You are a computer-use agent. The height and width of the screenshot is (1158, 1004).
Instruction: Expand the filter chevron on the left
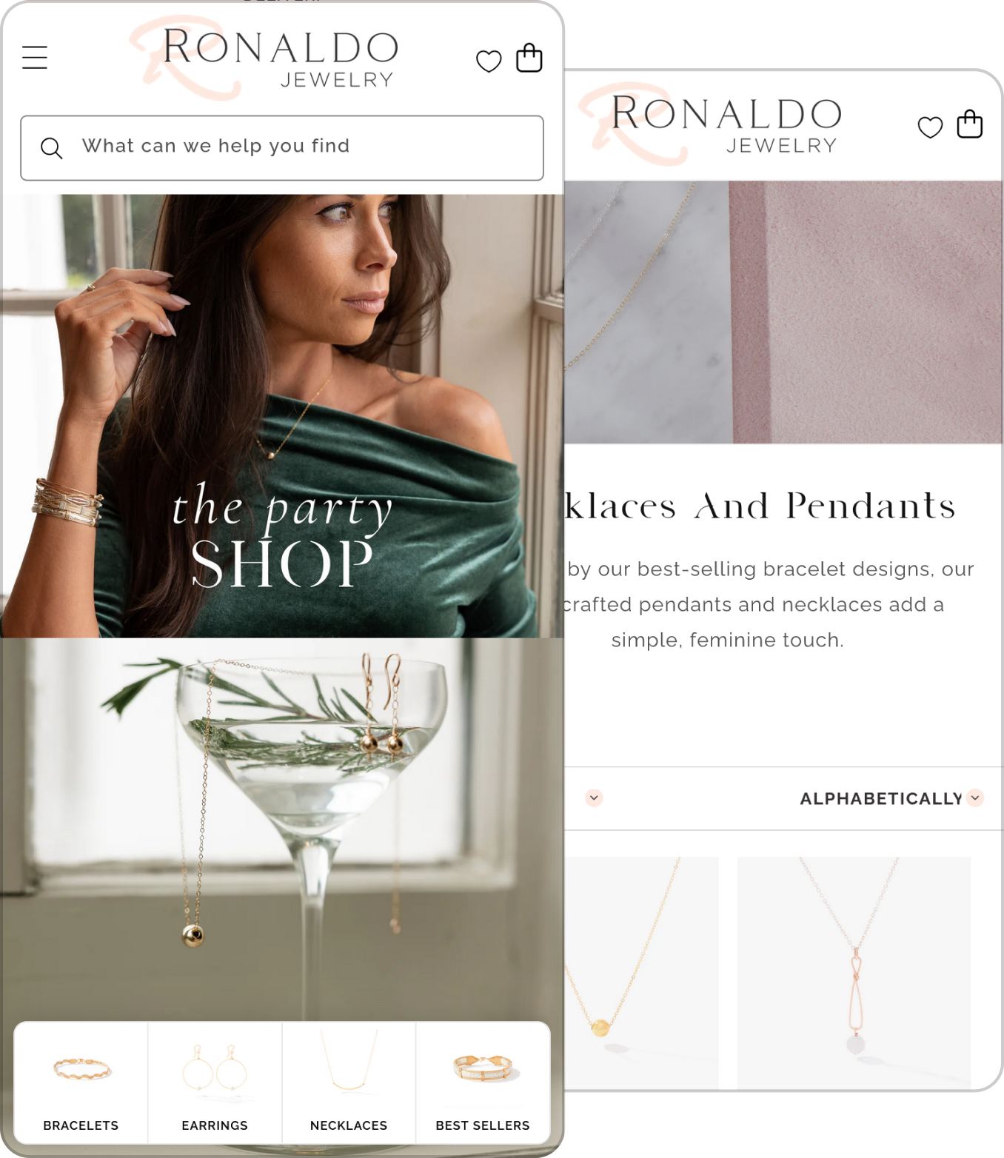point(594,797)
